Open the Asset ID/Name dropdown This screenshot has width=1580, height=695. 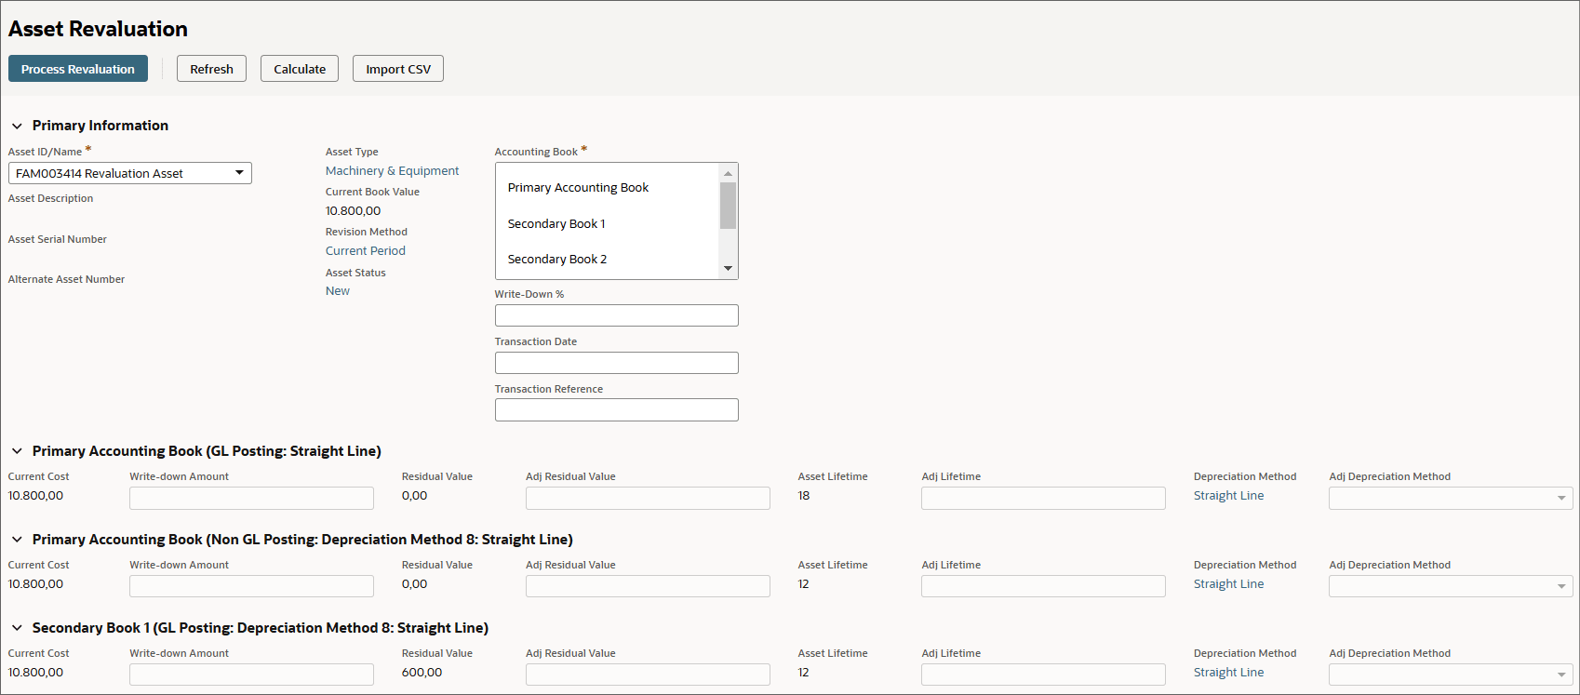pyautogui.click(x=130, y=173)
